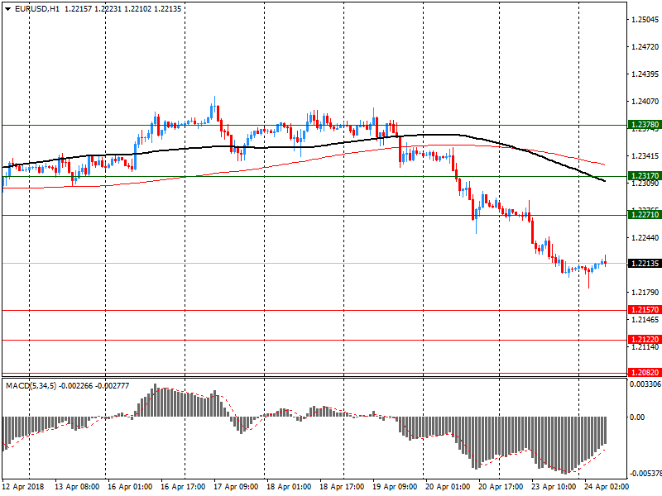This screenshot has height=496, width=662.
Task: Click the 20 Apr 01:00 time axis label
Action: coord(448,487)
